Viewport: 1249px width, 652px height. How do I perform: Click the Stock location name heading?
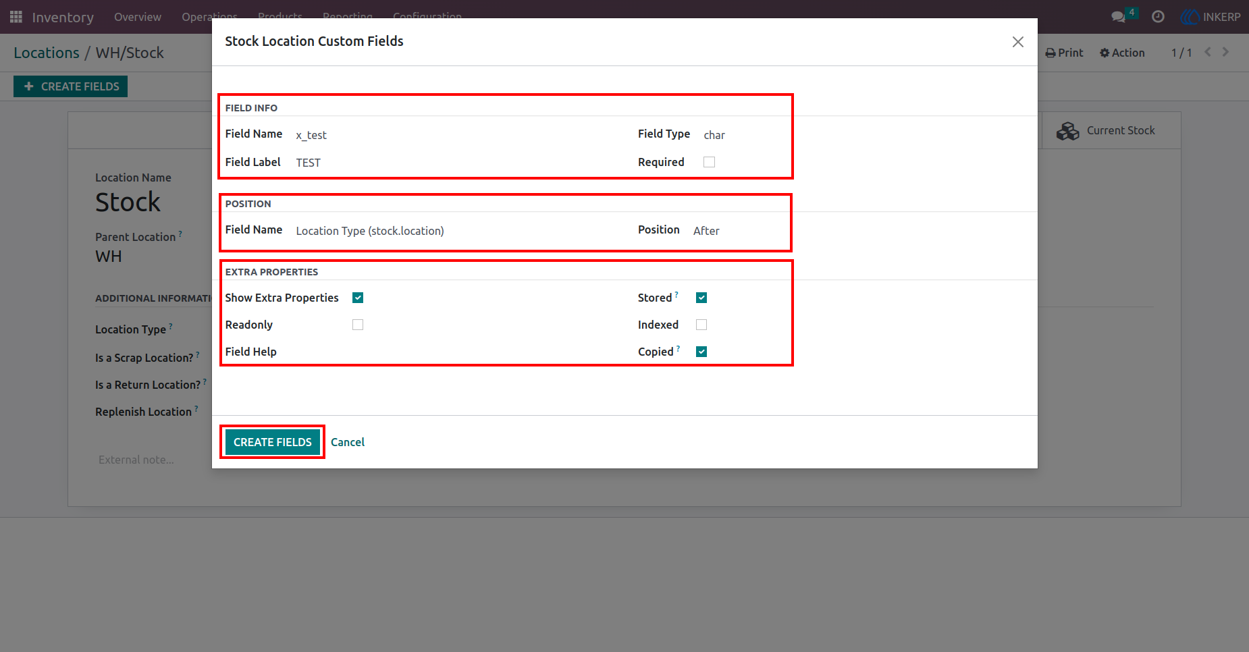pyautogui.click(x=128, y=202)
